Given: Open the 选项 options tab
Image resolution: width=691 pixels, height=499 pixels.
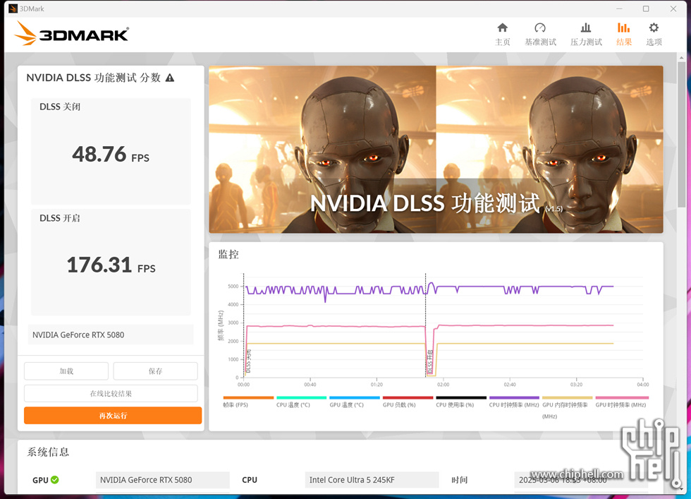Looking at the screenshot, I should pos(654,35).
